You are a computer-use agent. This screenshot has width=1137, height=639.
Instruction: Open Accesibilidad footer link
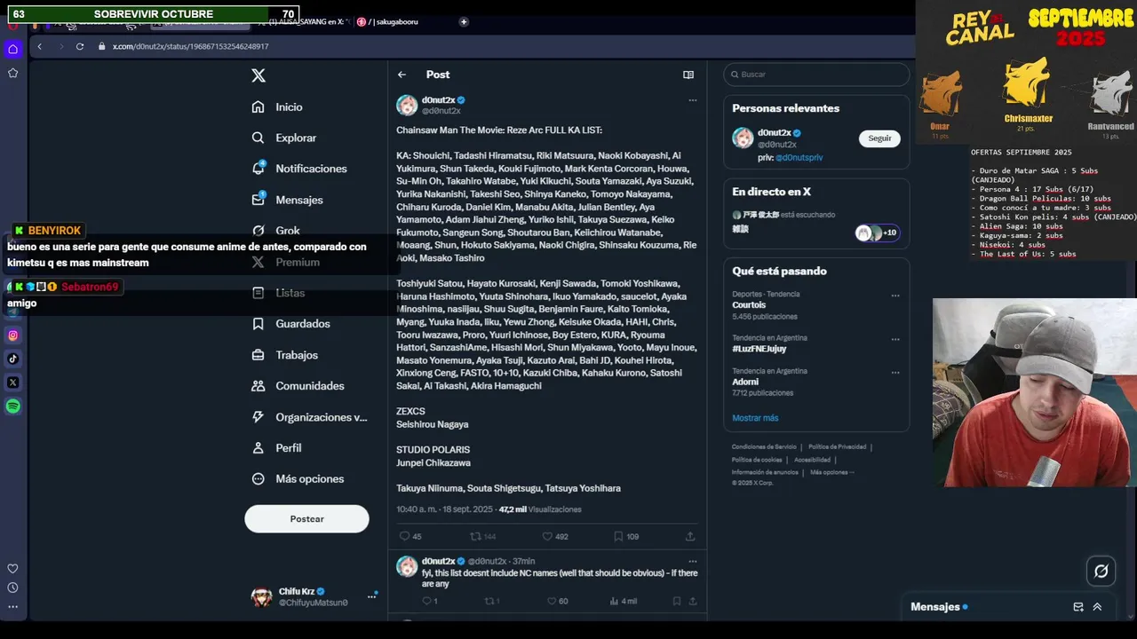(812, 460)
